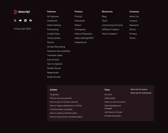Open the Underlord features link
The width and height of the screenshot is (168, 133).
point(52,21)
